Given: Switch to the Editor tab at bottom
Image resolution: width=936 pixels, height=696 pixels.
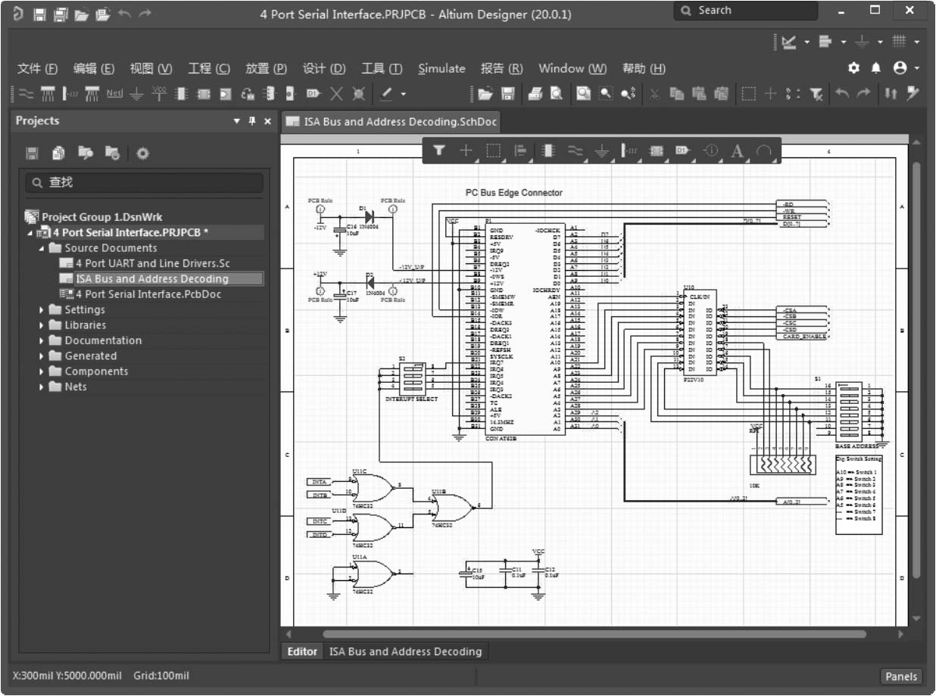Looking at the screenshot, I should 302,651.
